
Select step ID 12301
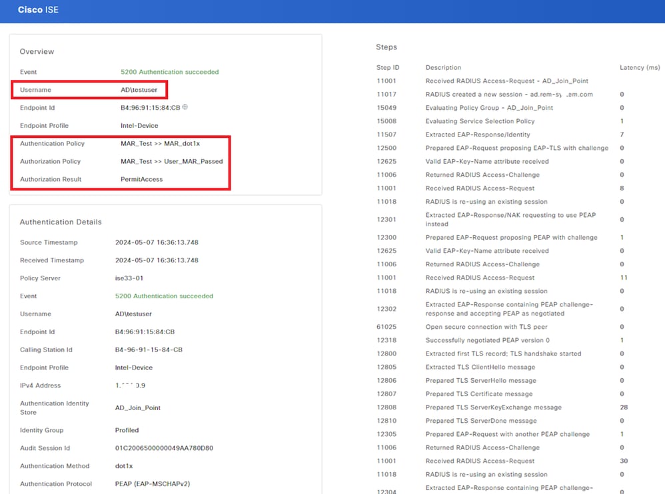386,220
